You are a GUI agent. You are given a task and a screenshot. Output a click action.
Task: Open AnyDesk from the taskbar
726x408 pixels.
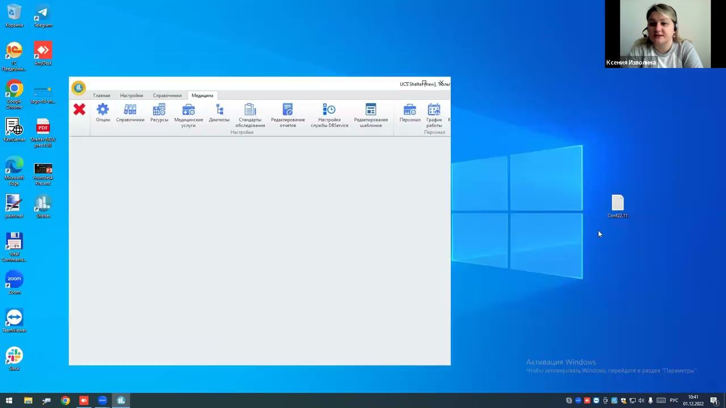[84, 401]
